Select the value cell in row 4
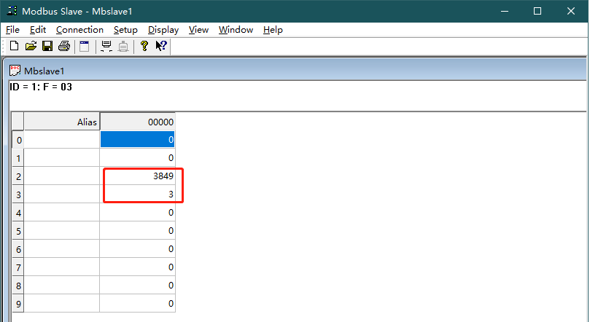 [137, 213]
